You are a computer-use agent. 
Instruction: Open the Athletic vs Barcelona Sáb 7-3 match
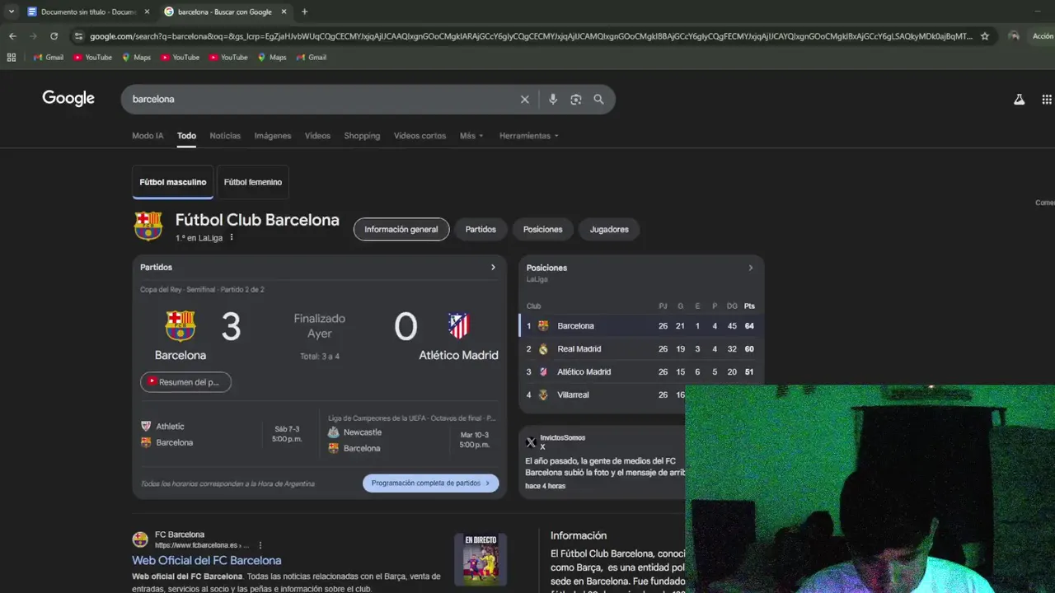pyautogui.click(x=225, y=435)
